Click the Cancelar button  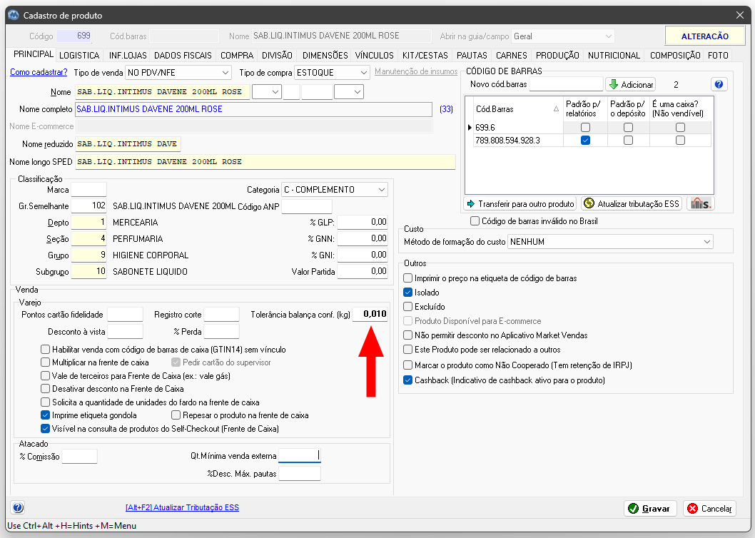[710, 509]
